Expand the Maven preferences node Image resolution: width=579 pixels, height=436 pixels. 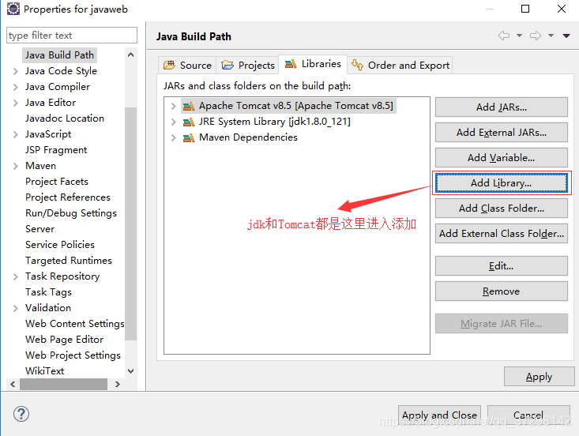16,166
